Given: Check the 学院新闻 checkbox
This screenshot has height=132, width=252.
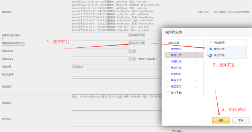Looking at the screenshot, I should click(211, 43).
